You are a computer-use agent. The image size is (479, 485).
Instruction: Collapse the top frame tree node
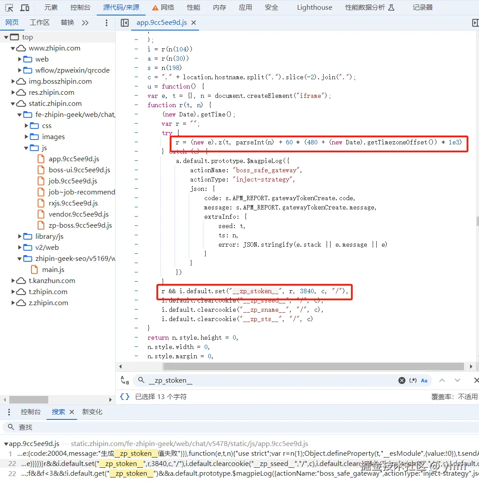pos(6,37)
